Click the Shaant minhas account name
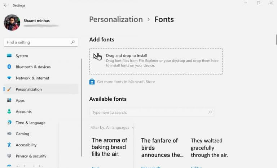Image resolution: width=277 pixels, height=168 pixels. [x=36, y=21]
